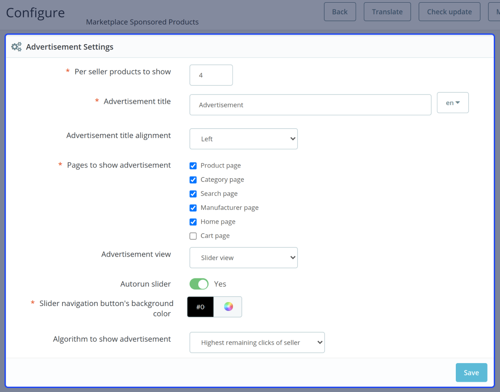Open the Advertisement title alignment dropdown

pos(244,139)
